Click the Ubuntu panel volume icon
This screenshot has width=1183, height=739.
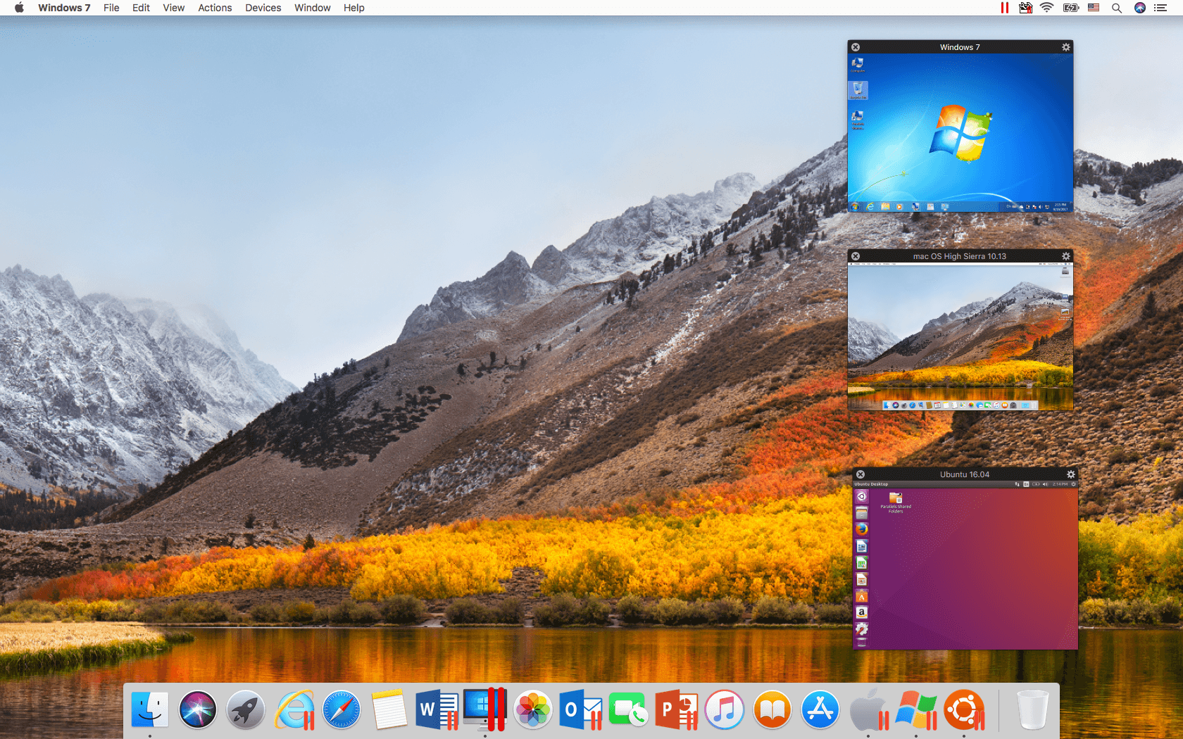tap(1046, 484)
